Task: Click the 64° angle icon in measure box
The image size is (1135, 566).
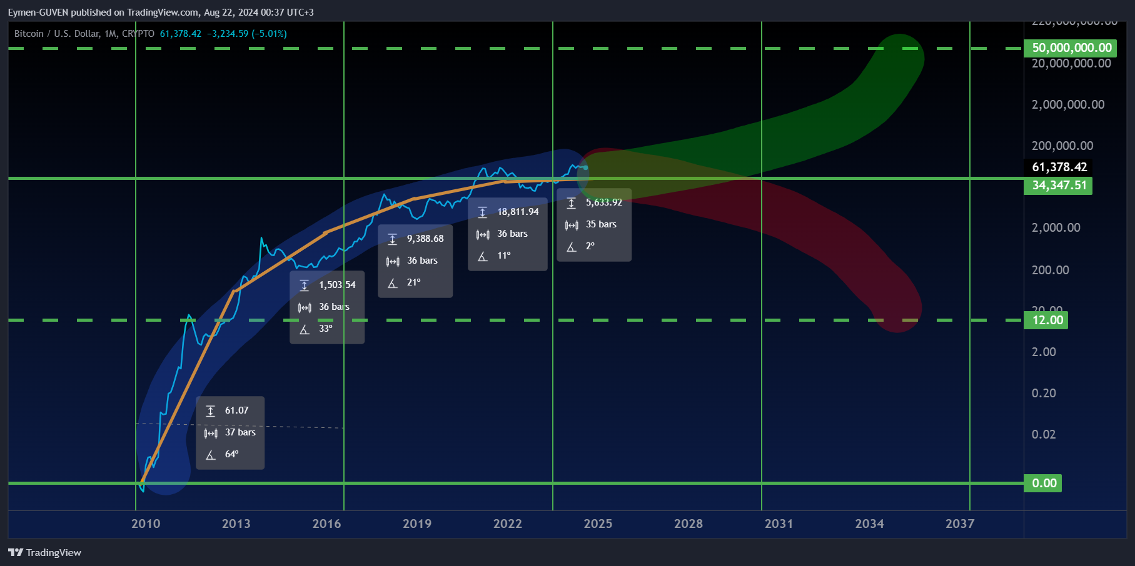Action: click(x=211, y=455)
